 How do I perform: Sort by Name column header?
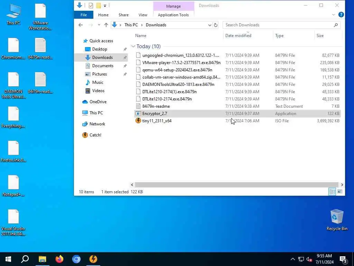[x=141, y=36]
